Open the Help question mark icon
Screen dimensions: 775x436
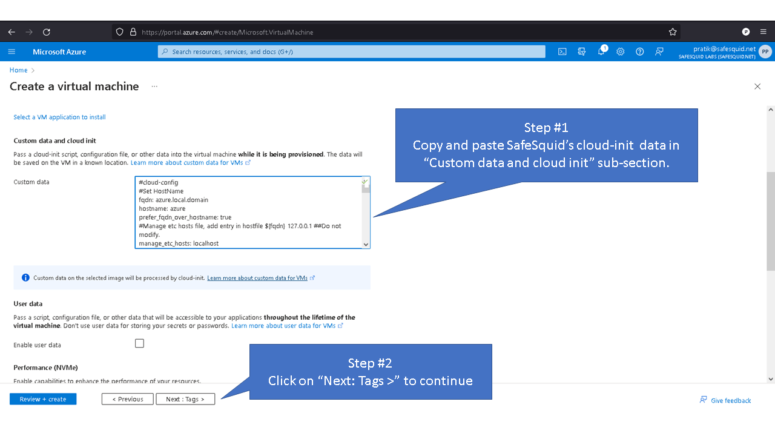[x=640, y=51]
